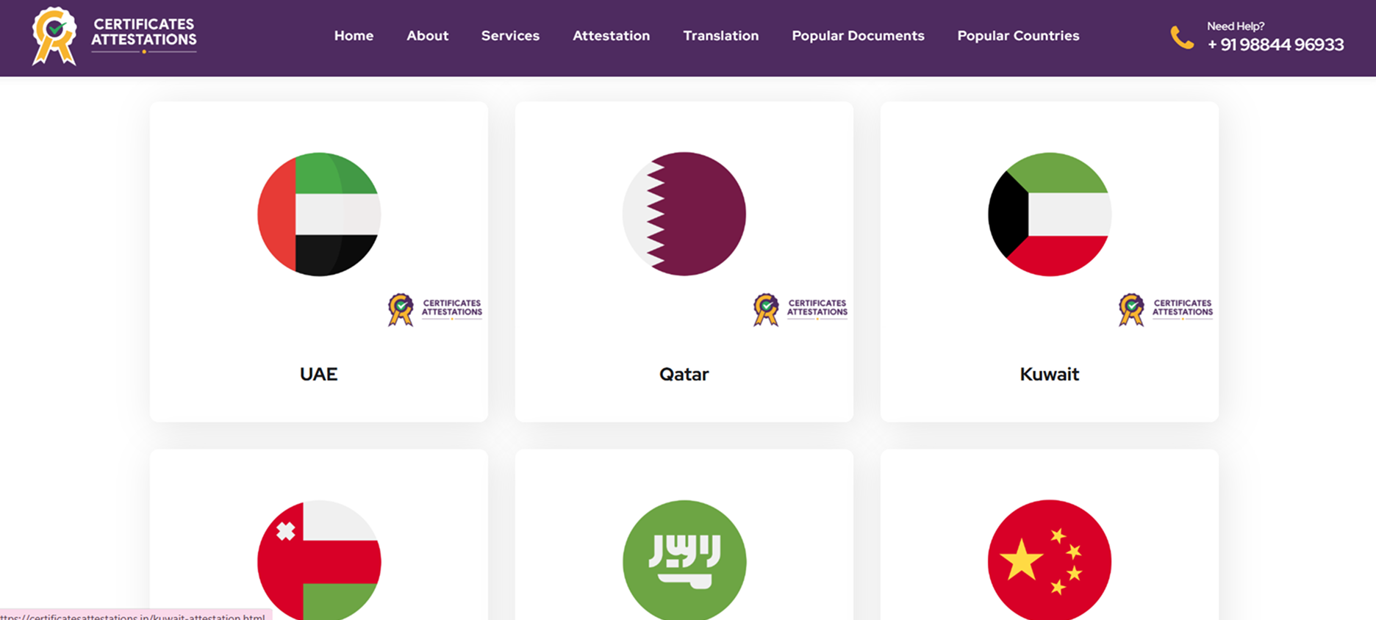Click the Certificates Attestations header logo
The height and width of the screenshot is (620, 1376).
[x=114, y=36]
